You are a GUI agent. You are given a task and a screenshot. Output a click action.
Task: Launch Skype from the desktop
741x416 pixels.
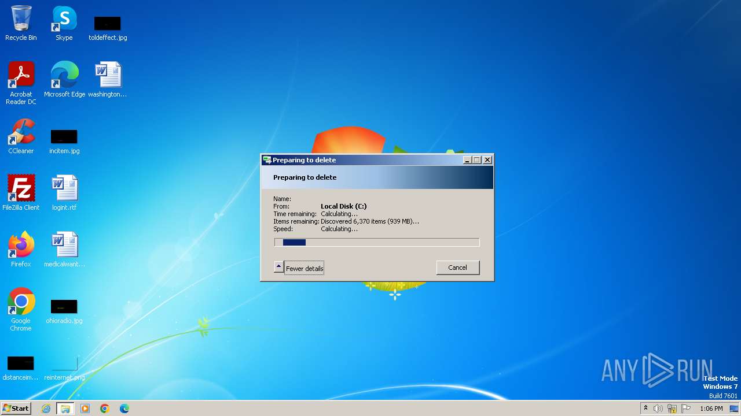(x=64, y=23)
